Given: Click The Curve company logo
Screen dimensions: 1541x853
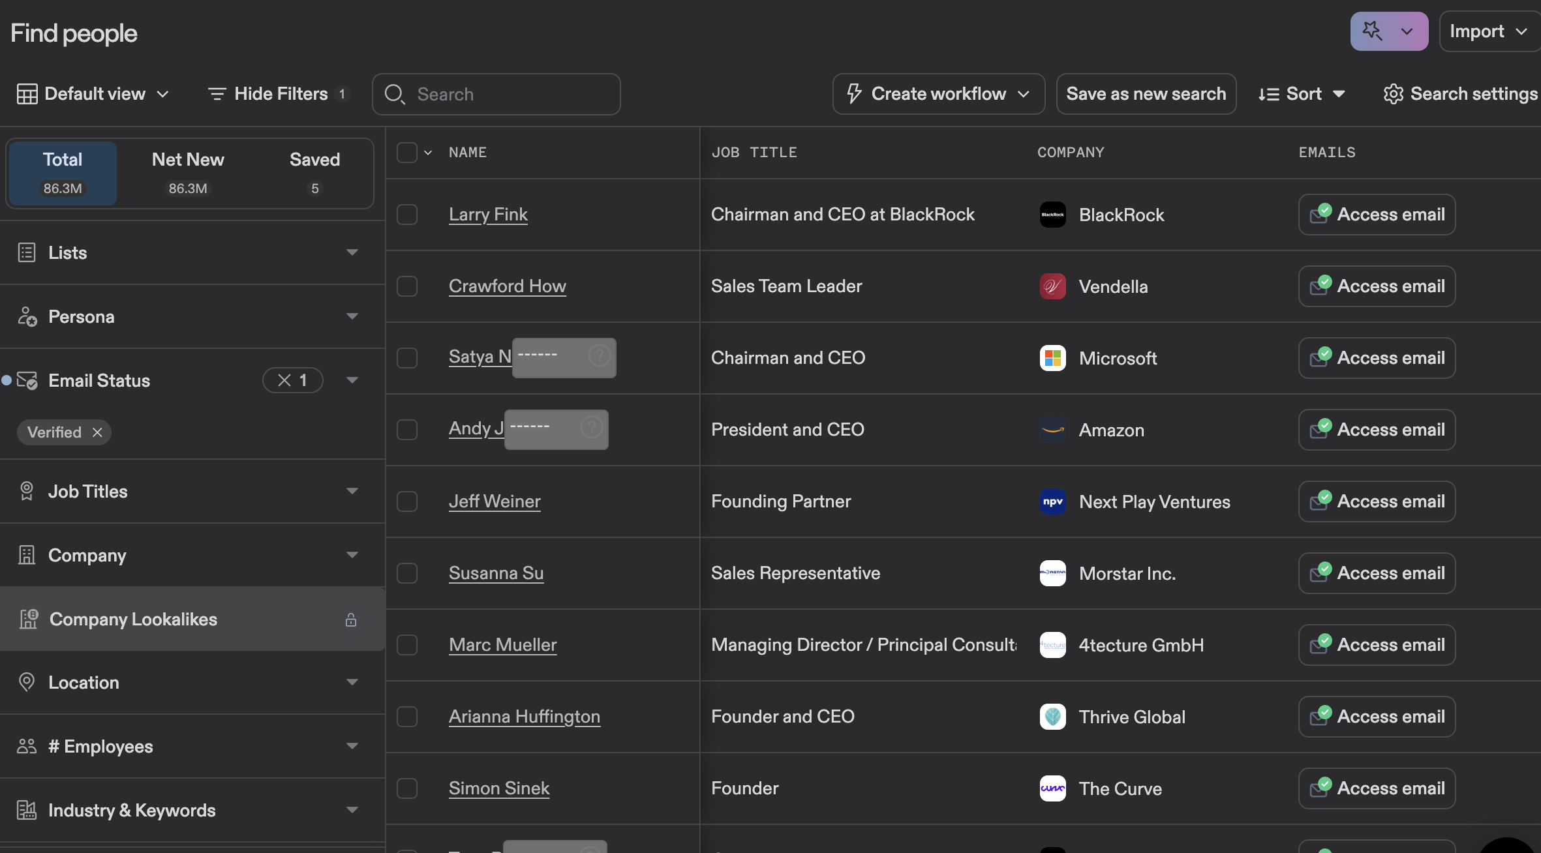Looking at the screenshot, I should click(1052, 788).
